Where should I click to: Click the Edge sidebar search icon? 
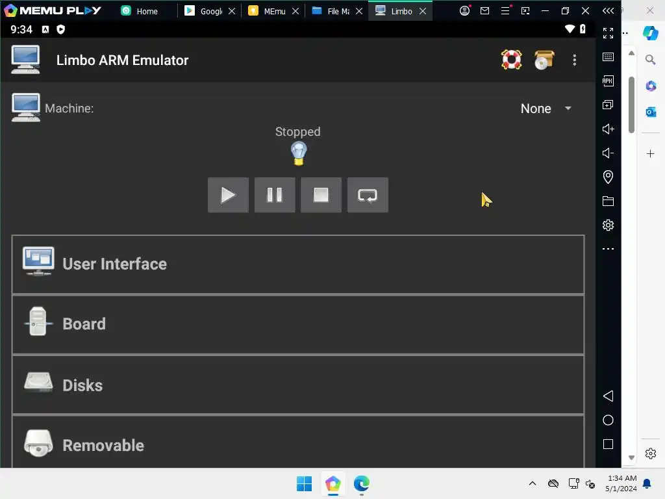pyautogui.click(x=650, y=59)
